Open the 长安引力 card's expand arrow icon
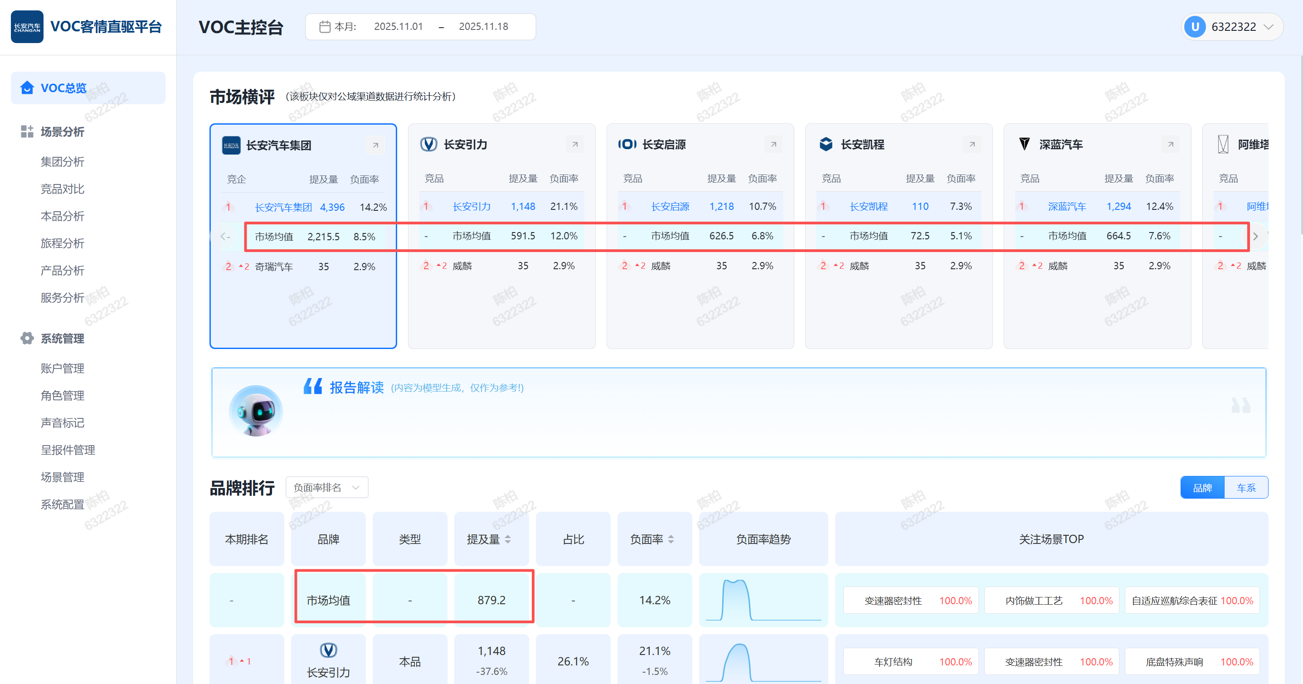Viewport: 1303px width, 684px height. (x=574, y=145)
